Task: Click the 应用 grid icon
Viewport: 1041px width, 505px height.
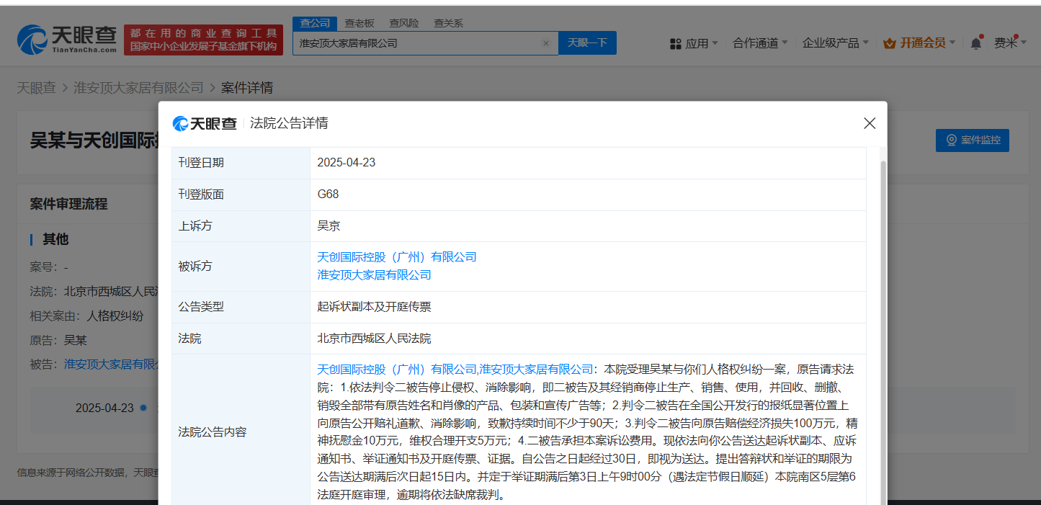Action: [675, 44]
